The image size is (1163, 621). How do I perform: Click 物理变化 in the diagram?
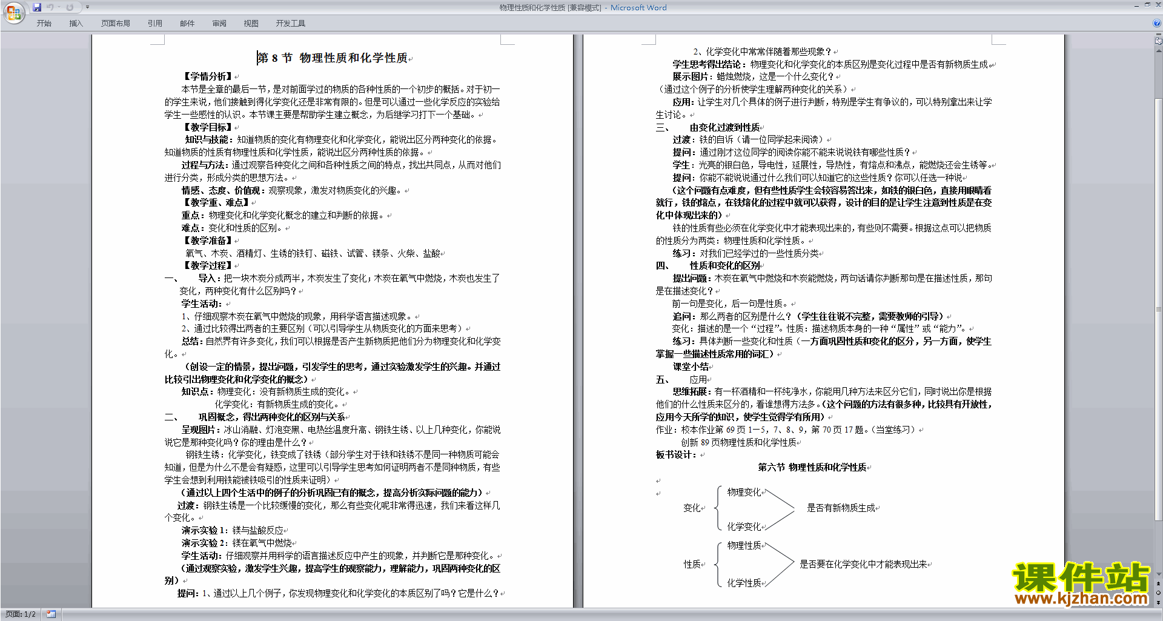744,492
